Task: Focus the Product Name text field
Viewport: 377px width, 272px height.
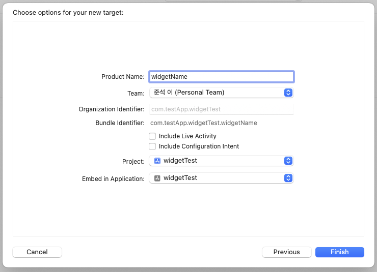Action: pyautogui.click(x=221, y=77)
